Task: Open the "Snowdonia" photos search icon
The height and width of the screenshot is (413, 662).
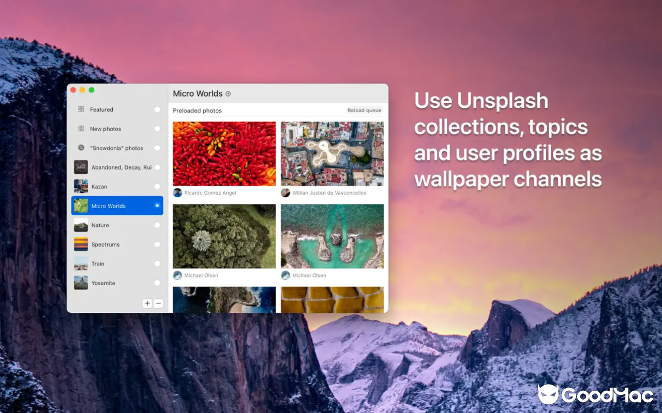Action: coord(81,148)
